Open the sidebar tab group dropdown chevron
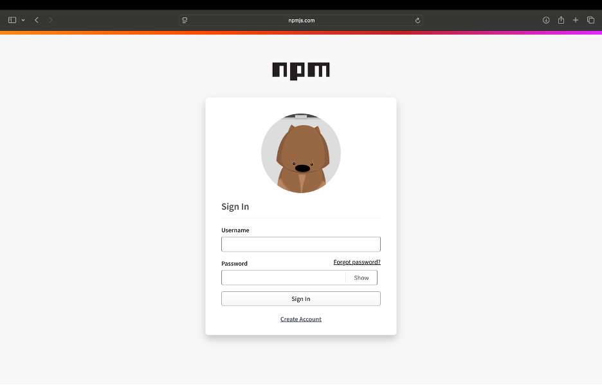Image resolution: width=602 pixels, height=385 pixels. click(23, 20)
